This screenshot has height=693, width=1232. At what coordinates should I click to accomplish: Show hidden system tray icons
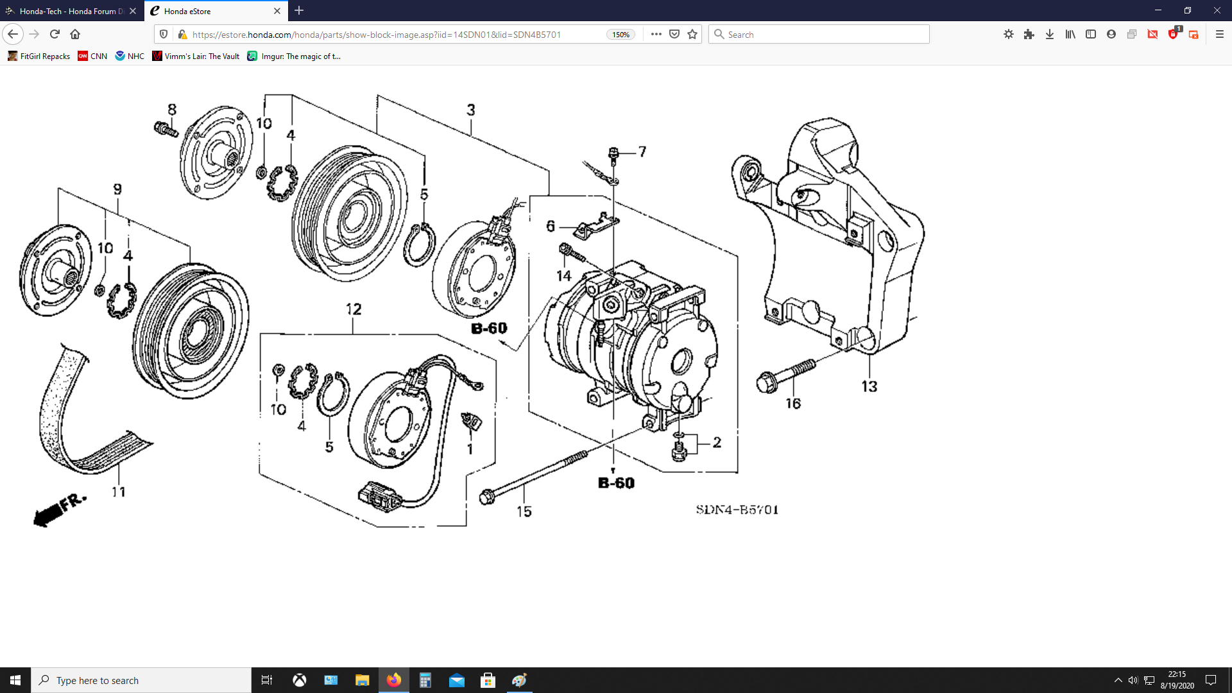(x=1118, y=680)
